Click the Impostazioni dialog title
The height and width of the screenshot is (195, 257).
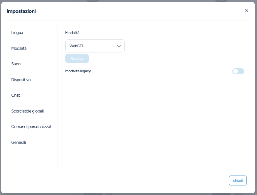click(21, 11)
